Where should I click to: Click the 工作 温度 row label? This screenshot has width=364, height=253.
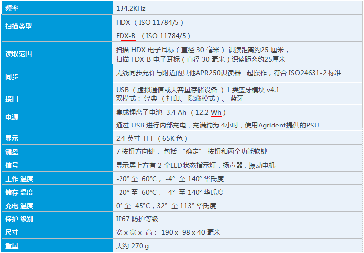click(x=20, y=178)
